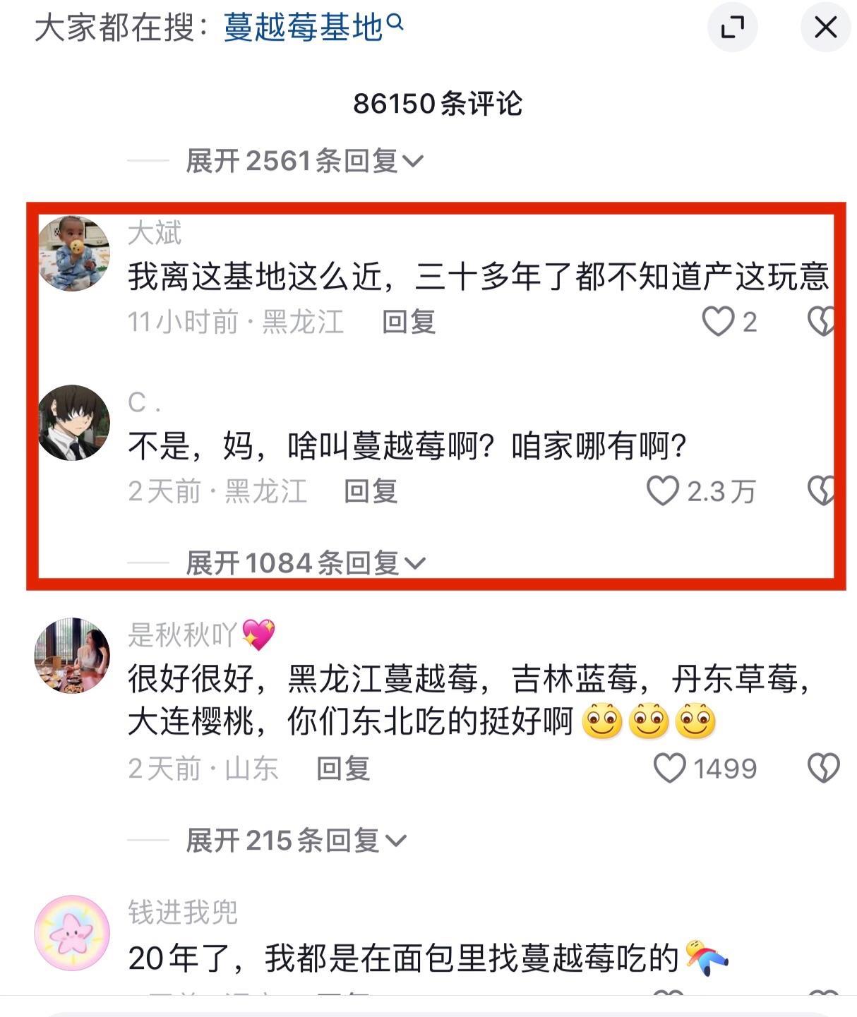Like 大斌's comment with the heart

coord(718,322)
